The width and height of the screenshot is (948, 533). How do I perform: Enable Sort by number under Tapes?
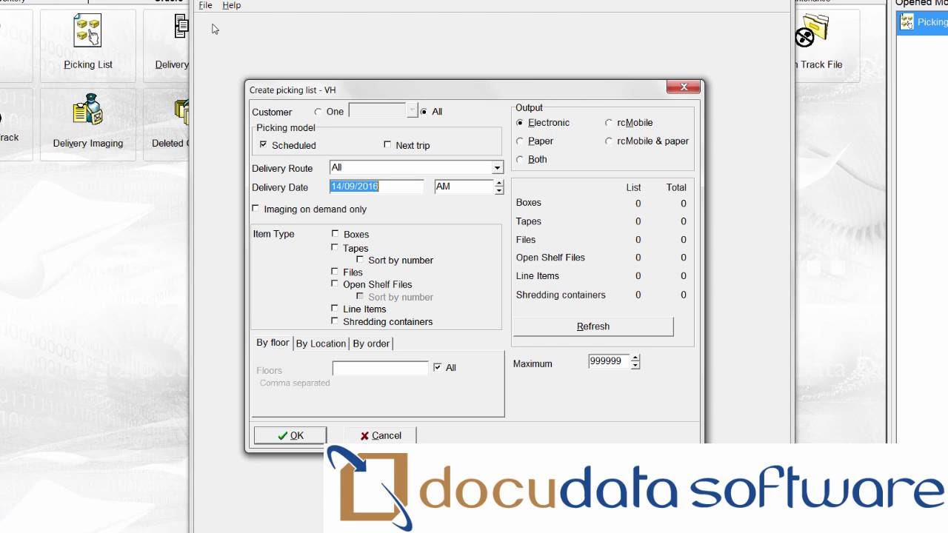360,260
